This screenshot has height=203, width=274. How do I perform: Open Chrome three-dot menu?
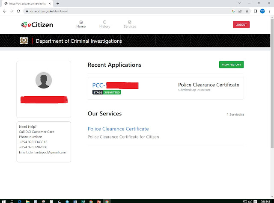click(x=269, y=11)
